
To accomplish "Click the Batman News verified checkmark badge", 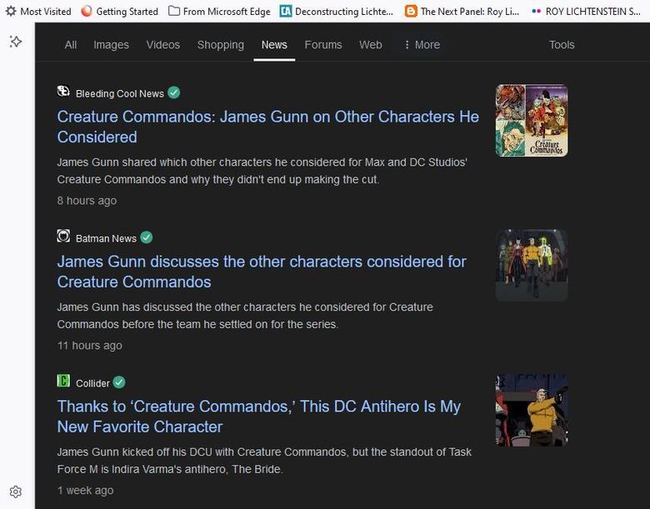I will [x=147, y=237].
